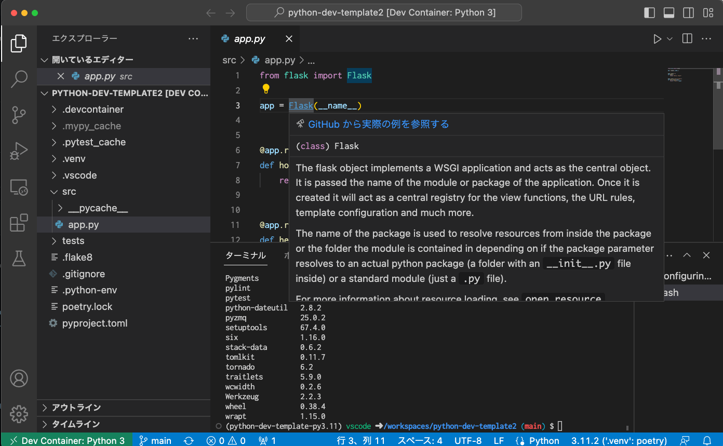Go back with navigation arrow
The height and width of the screenshot is (446, 723).
click(211, 13)
